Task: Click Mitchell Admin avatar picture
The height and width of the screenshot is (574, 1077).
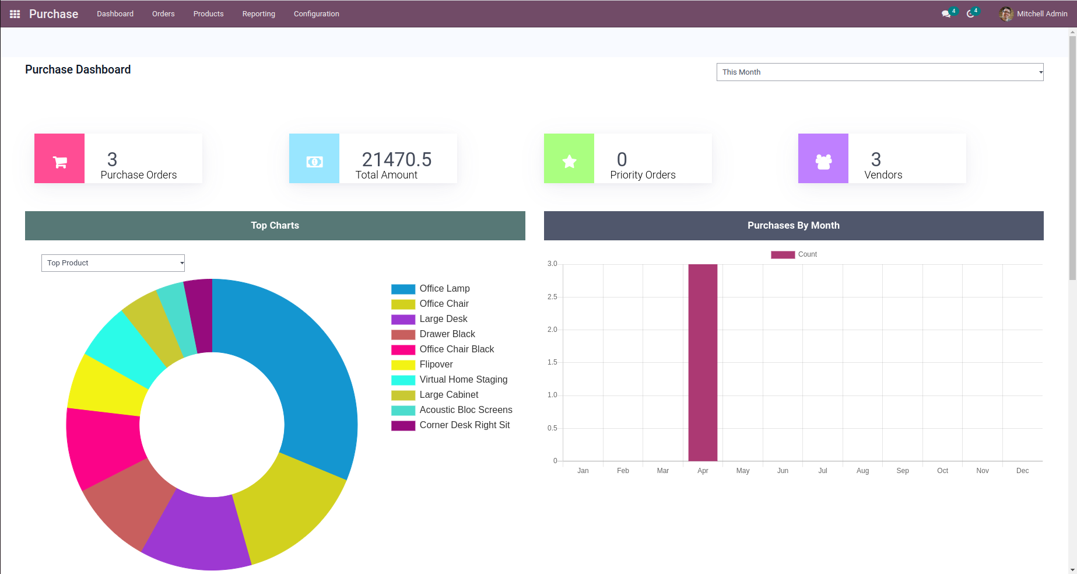Action: pos(1006,14)
